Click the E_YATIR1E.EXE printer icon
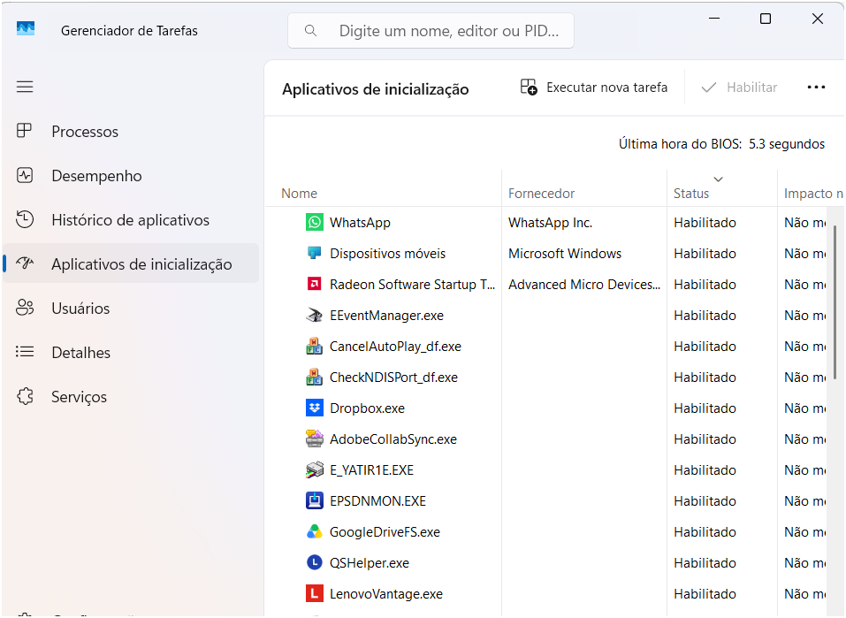Image resolution: width=846 pixels, height=618 pixels. [315, 469]
